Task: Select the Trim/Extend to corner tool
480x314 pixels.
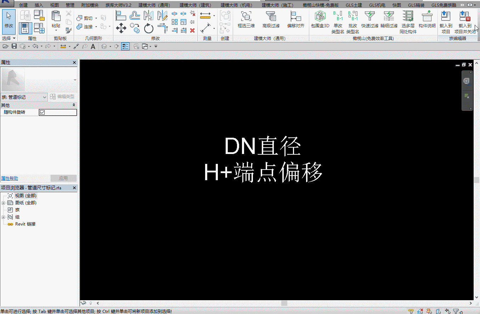Action: point(163,28)
